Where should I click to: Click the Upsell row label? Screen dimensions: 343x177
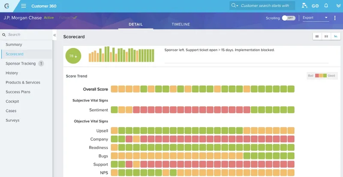(102, 131)
